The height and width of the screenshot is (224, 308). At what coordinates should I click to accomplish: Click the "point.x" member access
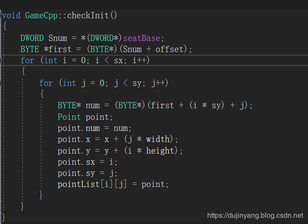[x=74, y=139]
